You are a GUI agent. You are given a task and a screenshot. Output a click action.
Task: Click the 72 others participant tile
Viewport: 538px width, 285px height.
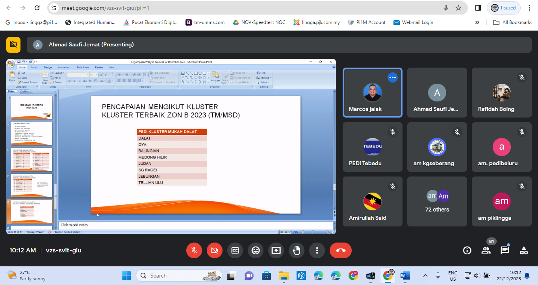[x=437, y=201]
